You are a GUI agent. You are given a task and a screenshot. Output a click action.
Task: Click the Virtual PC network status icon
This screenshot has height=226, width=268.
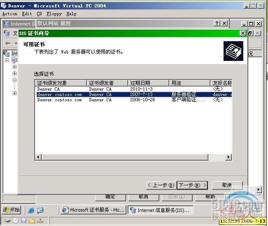pyautogui.click(x=40, y=221)
